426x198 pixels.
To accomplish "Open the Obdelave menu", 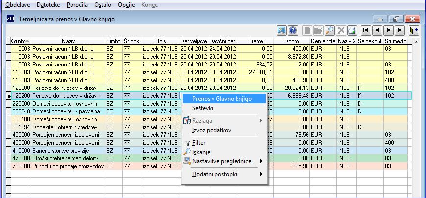I will pyautogui.click(x=18, y=5).
